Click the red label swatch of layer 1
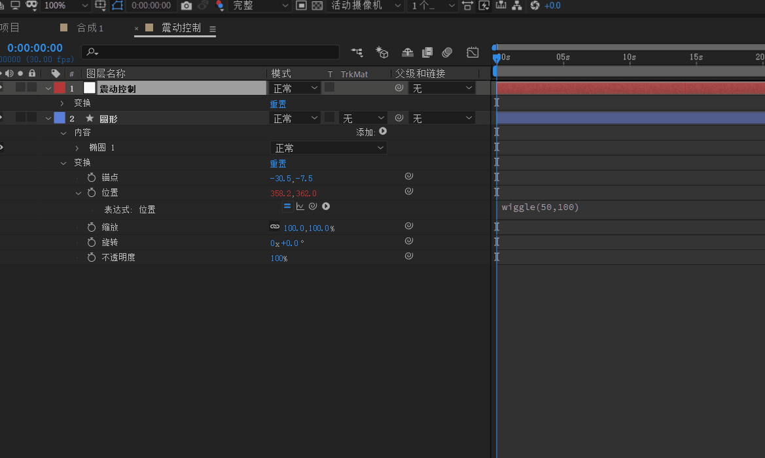The height and width of the screenshot is (458, 765). click(x=60, y=88)
